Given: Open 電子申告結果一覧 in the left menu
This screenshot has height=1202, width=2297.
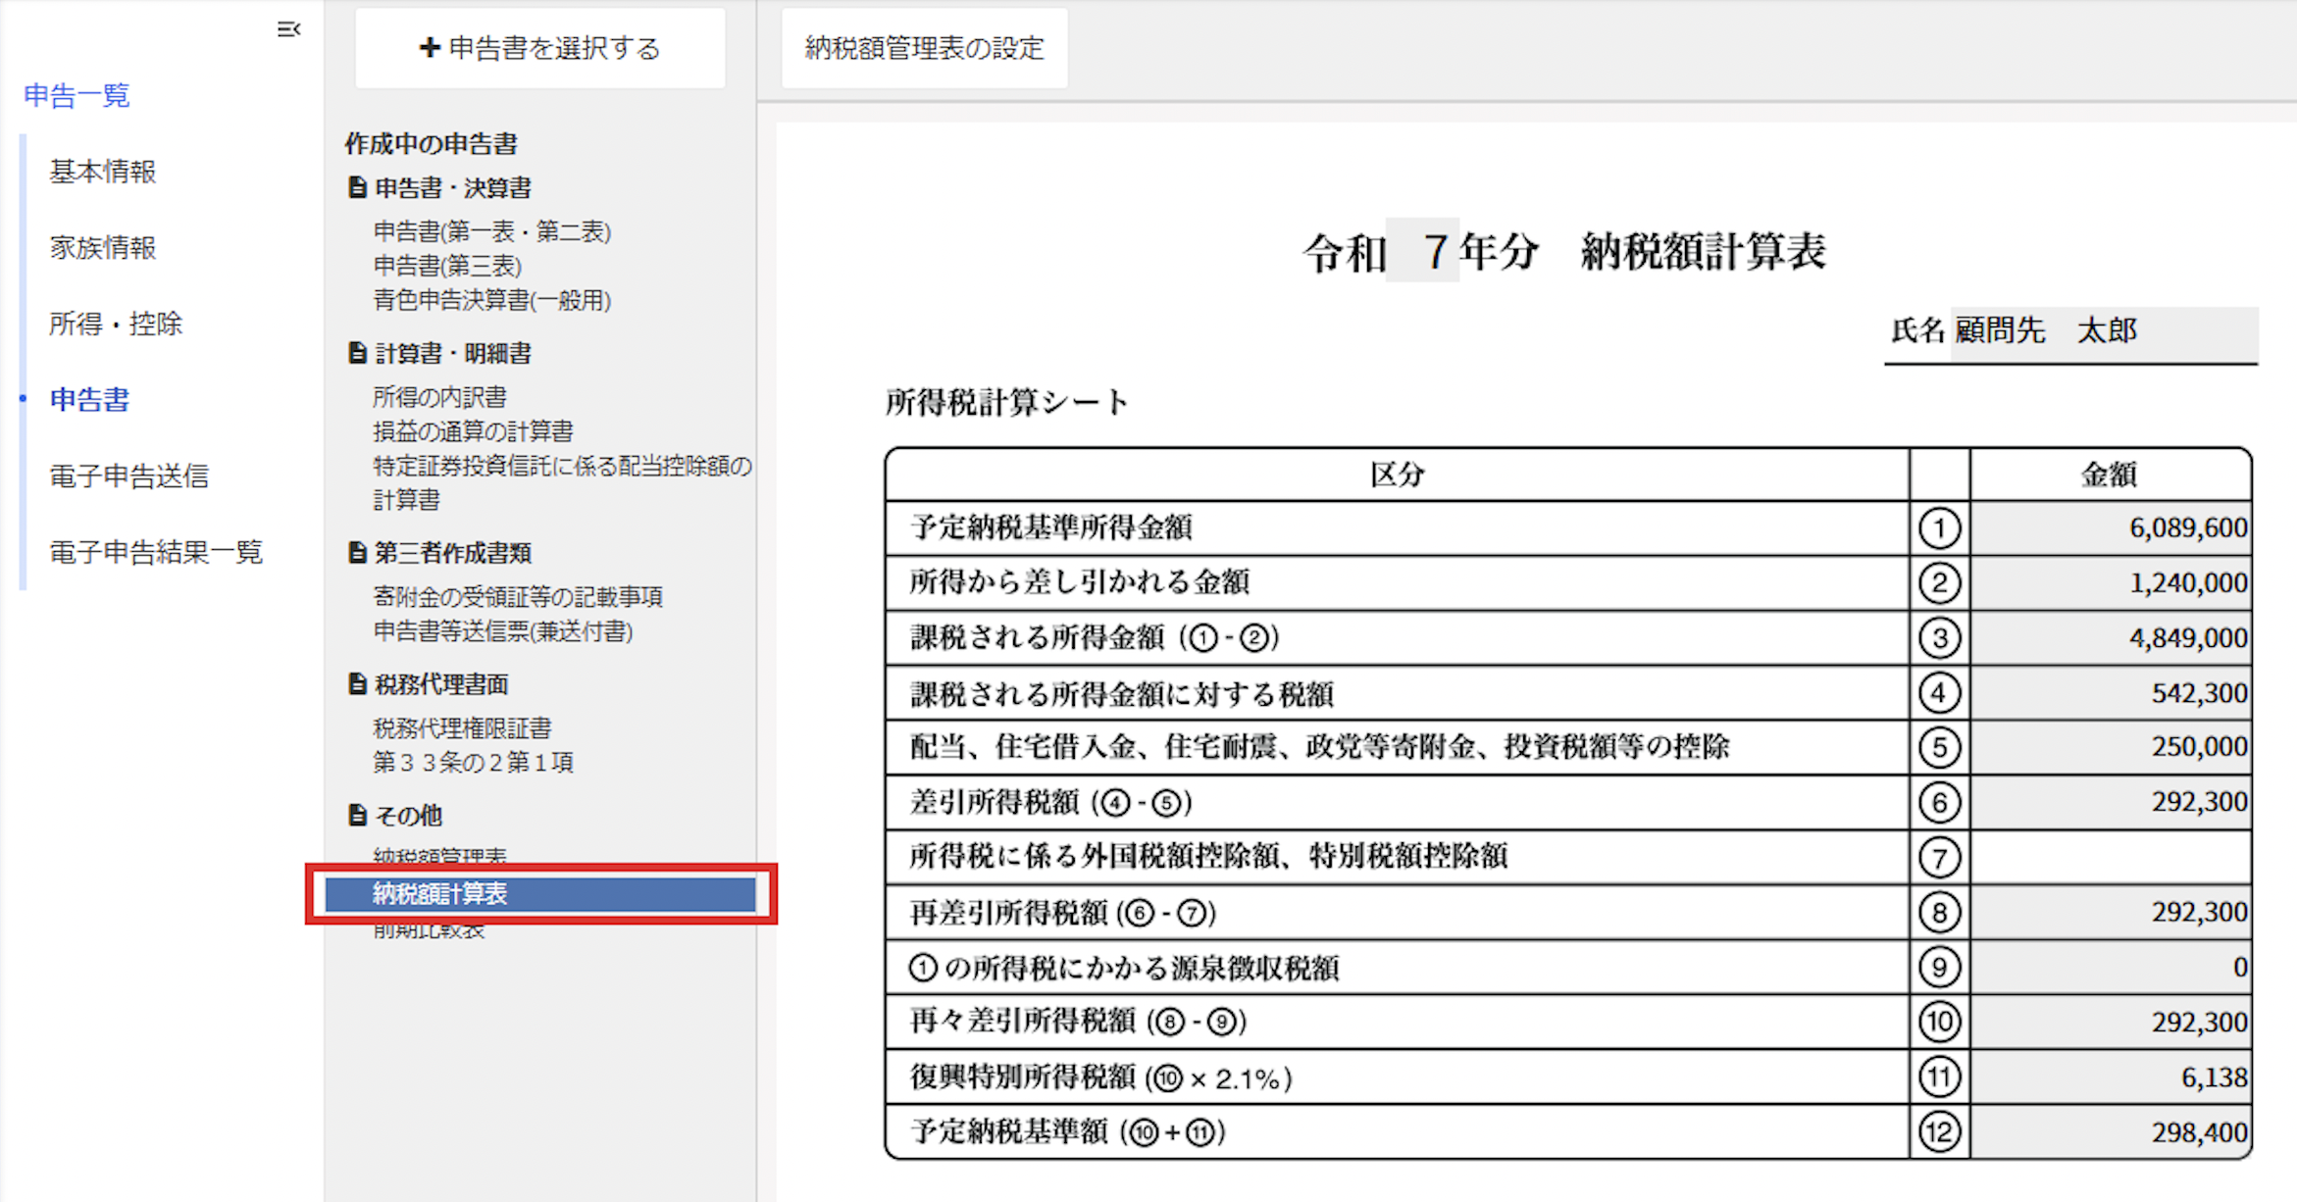Looking at the screenshot, I should click(x=156, y=552).
